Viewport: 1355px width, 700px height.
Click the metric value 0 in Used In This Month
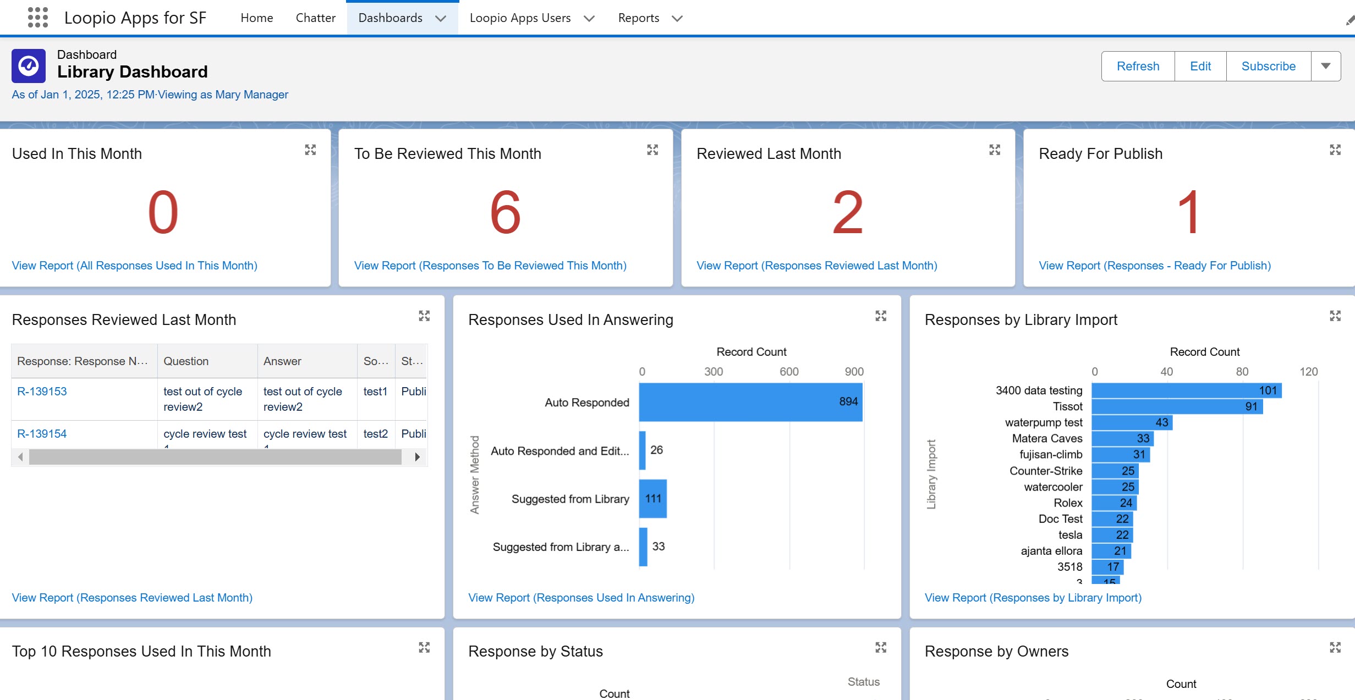[x=163, y=212]
